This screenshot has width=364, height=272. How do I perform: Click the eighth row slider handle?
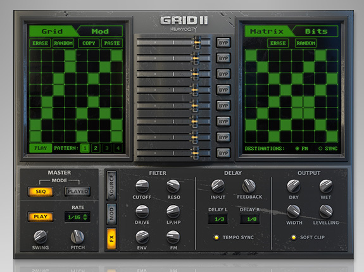(195, 153)
